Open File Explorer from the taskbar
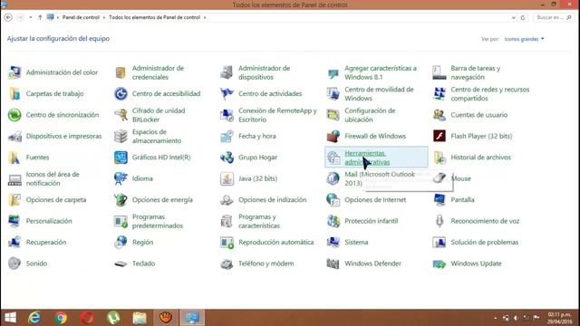 coord(140,318)
